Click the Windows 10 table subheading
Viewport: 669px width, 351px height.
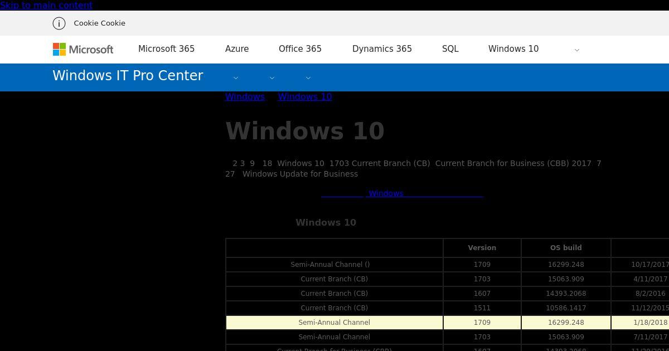pyautogui.click(x=326, y=222)
